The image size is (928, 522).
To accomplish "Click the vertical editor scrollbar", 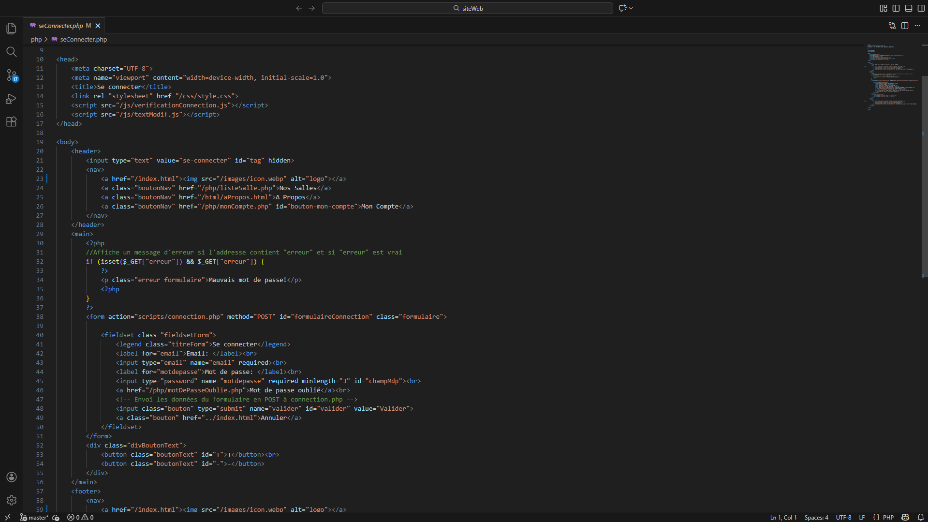I will click(x=925, y=177).
